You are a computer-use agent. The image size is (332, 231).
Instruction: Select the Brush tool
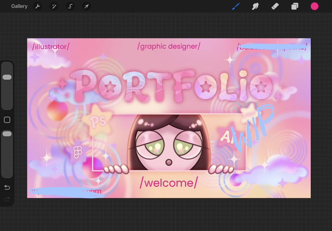(x=236, y=6)
